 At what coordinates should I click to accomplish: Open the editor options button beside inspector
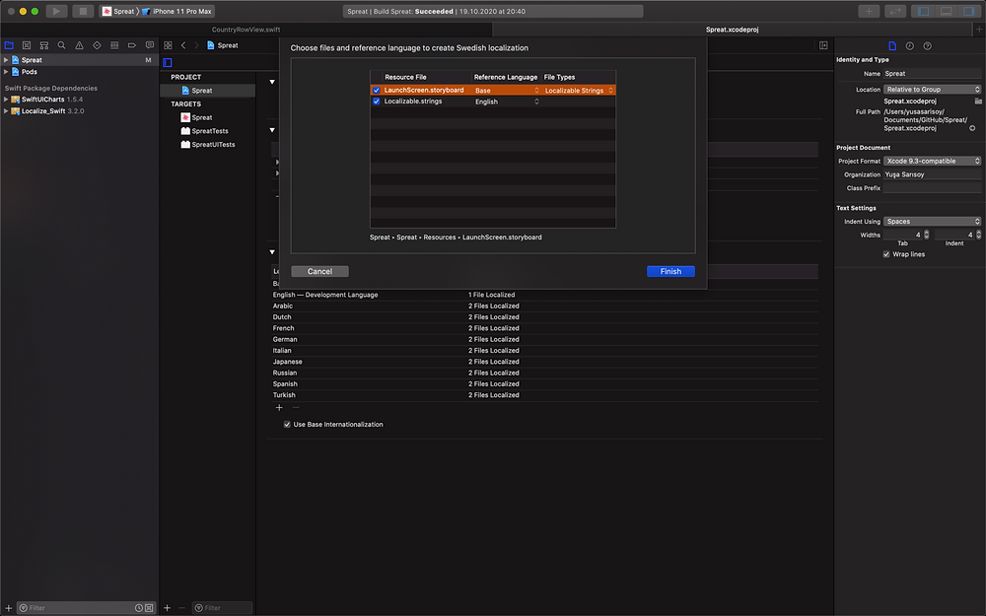823,45
